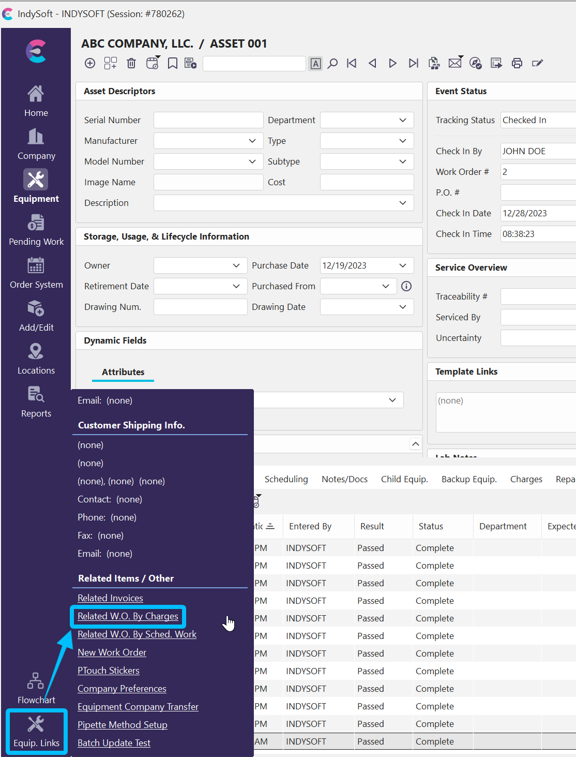This screenshot has height=757, width=576.
Task: Open the Manufacturer dropdown list
Action: point(252,141)
